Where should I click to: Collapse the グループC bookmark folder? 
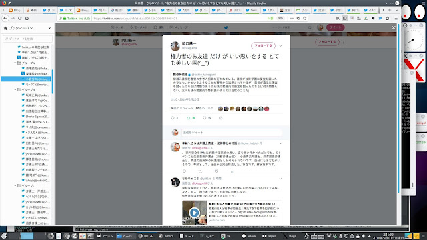(15, 185)
